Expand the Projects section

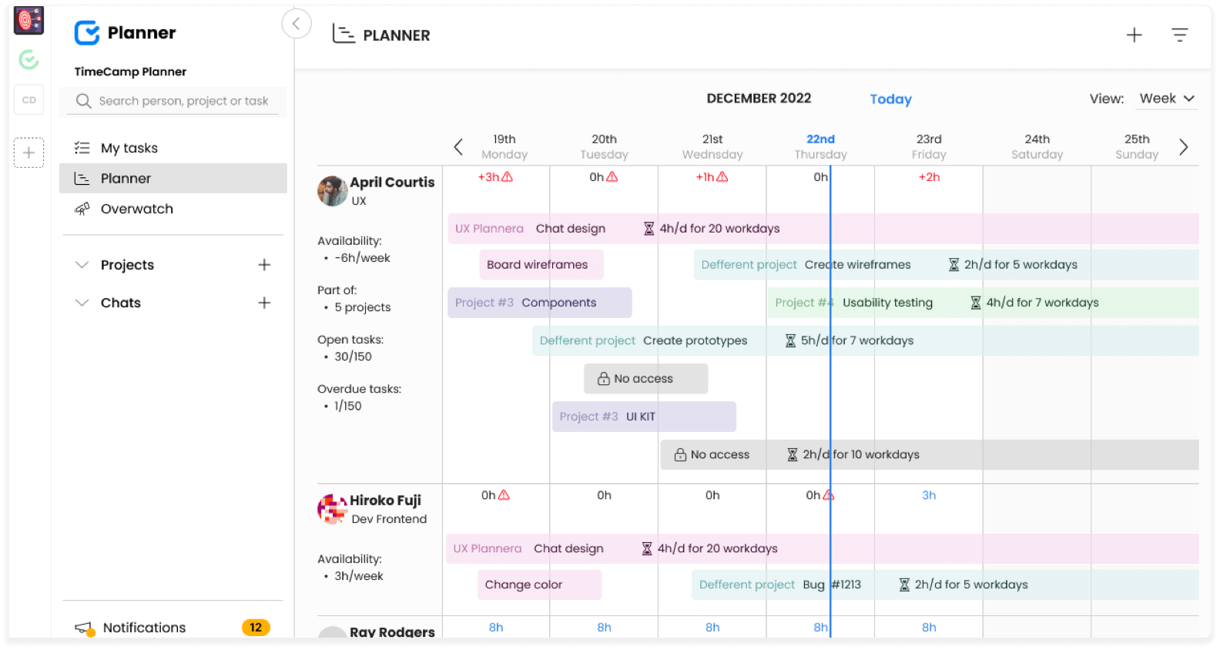click(x=82, y=265)
